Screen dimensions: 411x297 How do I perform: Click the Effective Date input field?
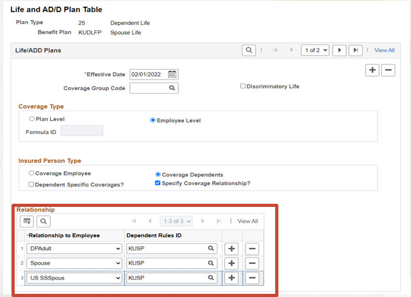pos(148,74)
